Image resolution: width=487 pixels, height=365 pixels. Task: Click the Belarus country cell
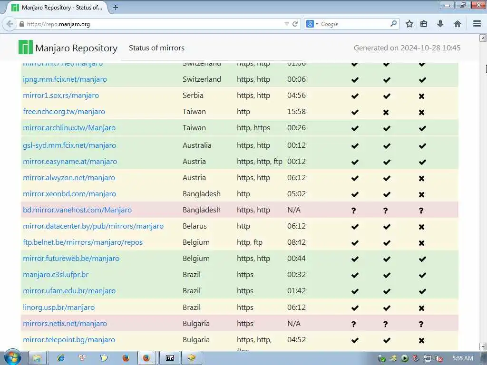(195, 226)
